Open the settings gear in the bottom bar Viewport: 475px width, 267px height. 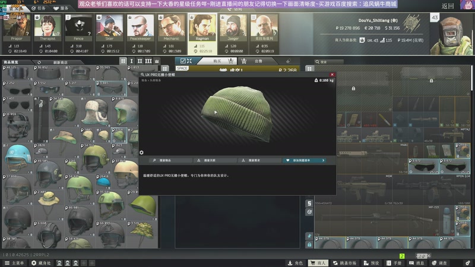click(x=468, y=263)
